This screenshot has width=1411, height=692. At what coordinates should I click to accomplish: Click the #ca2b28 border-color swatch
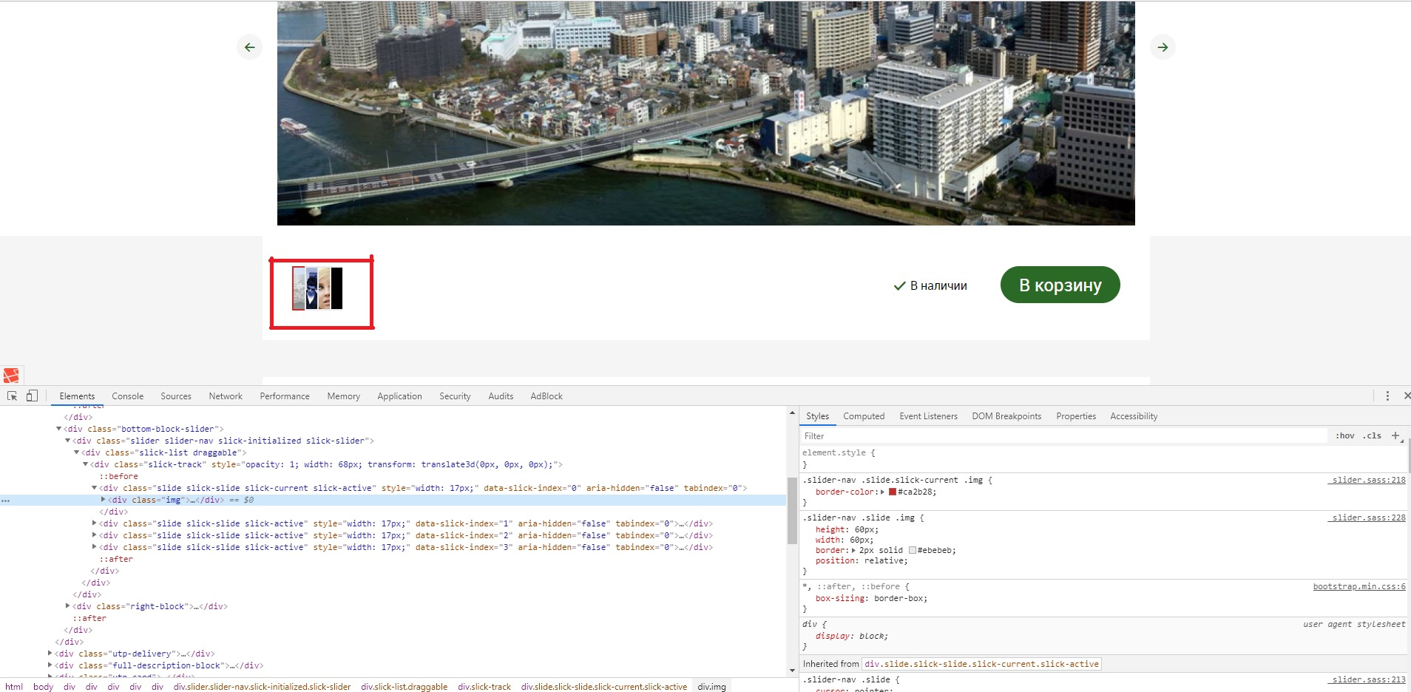(893, 492)
